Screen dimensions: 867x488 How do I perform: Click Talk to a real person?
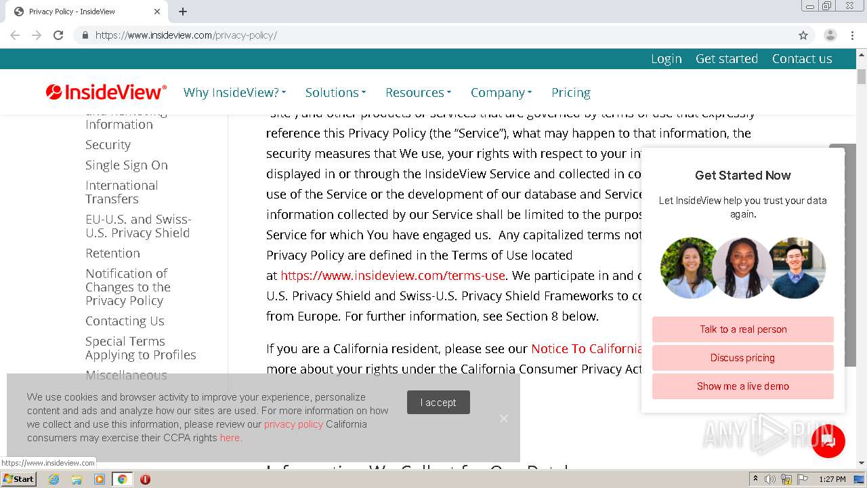coord(743,329)
